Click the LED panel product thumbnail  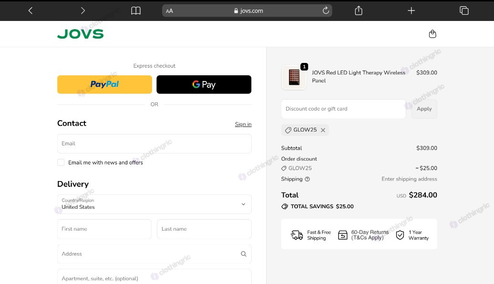(x=294, y=77)
